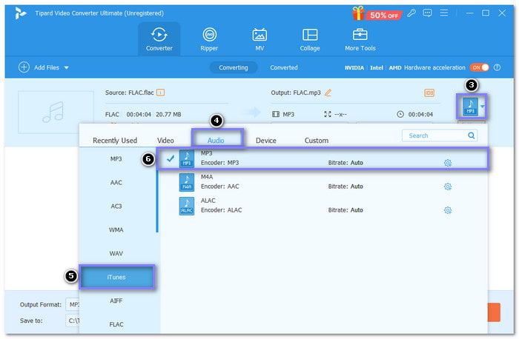519x339 pixels.
Task: Open the Collage module
Action: [310, 39]
